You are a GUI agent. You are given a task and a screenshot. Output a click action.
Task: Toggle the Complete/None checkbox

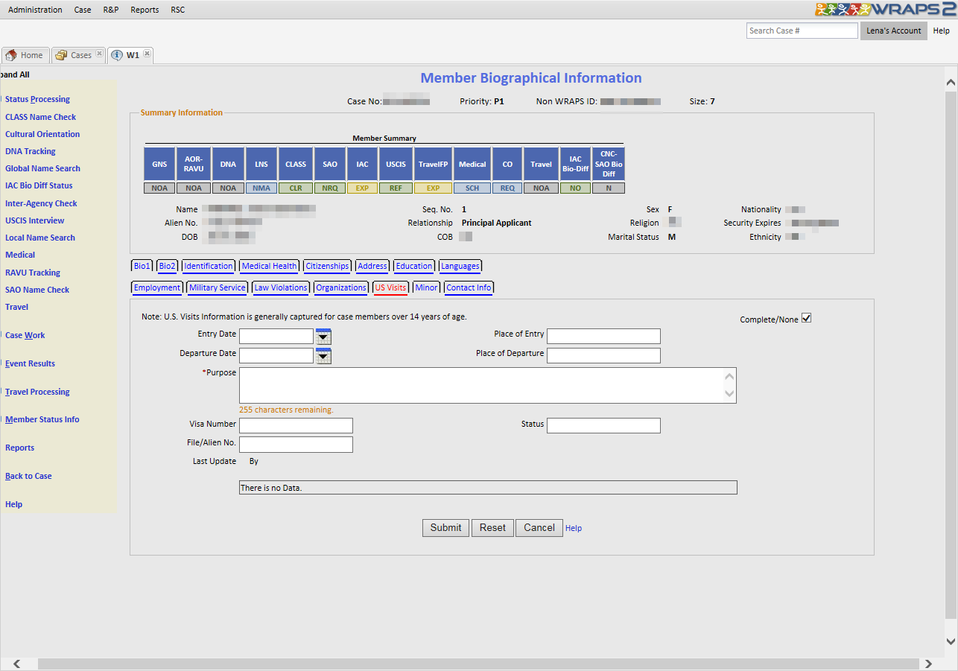[x=806, y=319]
